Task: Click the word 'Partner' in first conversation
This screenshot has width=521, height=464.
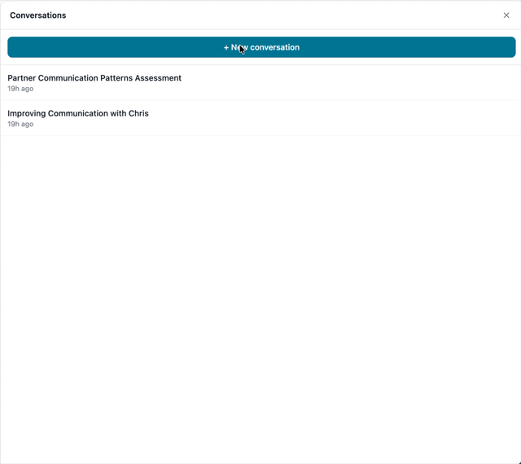Action: point(22,78)
